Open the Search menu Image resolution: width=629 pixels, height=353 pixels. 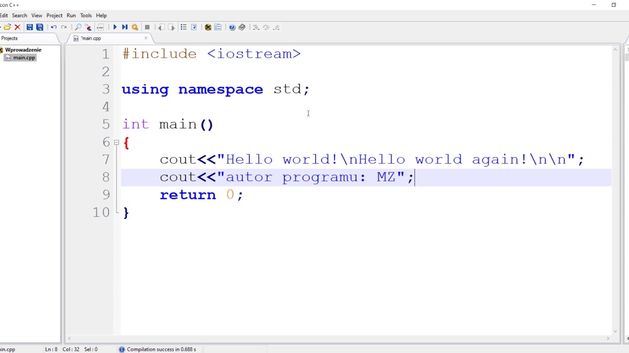pos(20,15)
